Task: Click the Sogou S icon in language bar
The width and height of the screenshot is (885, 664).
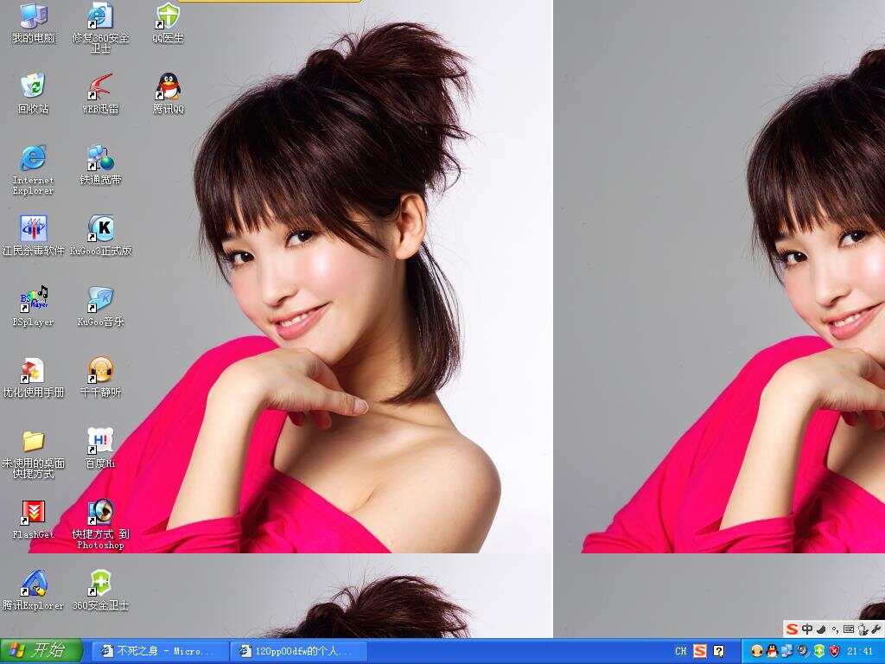Action: (x=700, y=651)
